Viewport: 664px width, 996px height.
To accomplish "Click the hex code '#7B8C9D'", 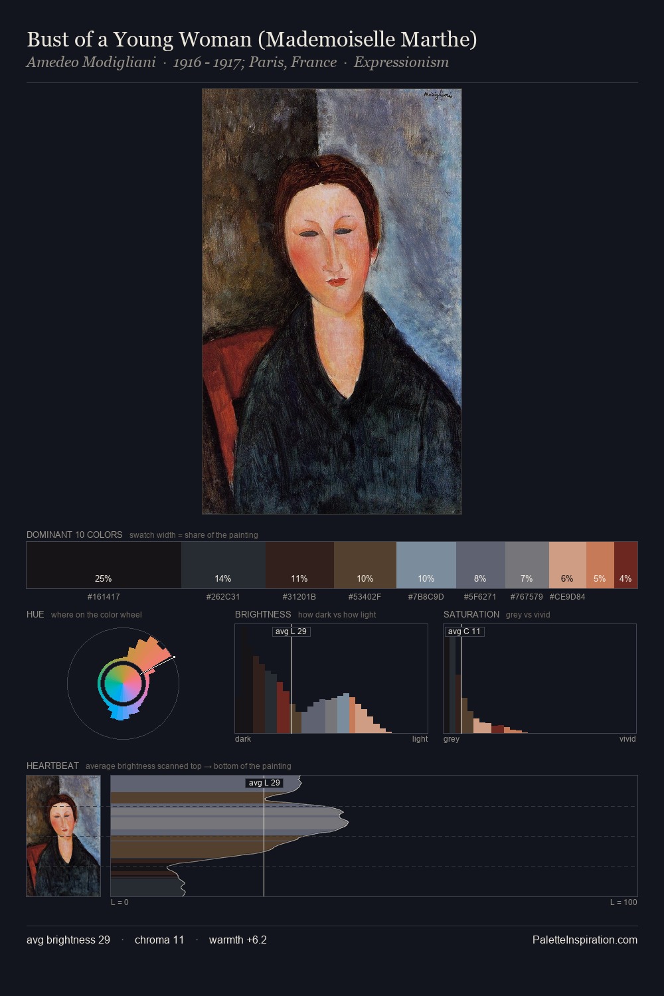I will [426, 596].
